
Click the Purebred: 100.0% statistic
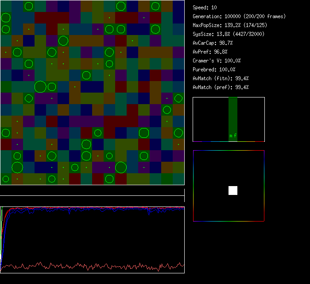(x=214, y=70)
